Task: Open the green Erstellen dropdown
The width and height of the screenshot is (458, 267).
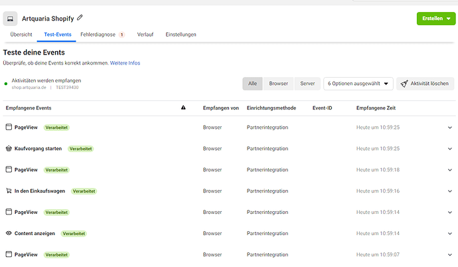Action: coord(435,19)
